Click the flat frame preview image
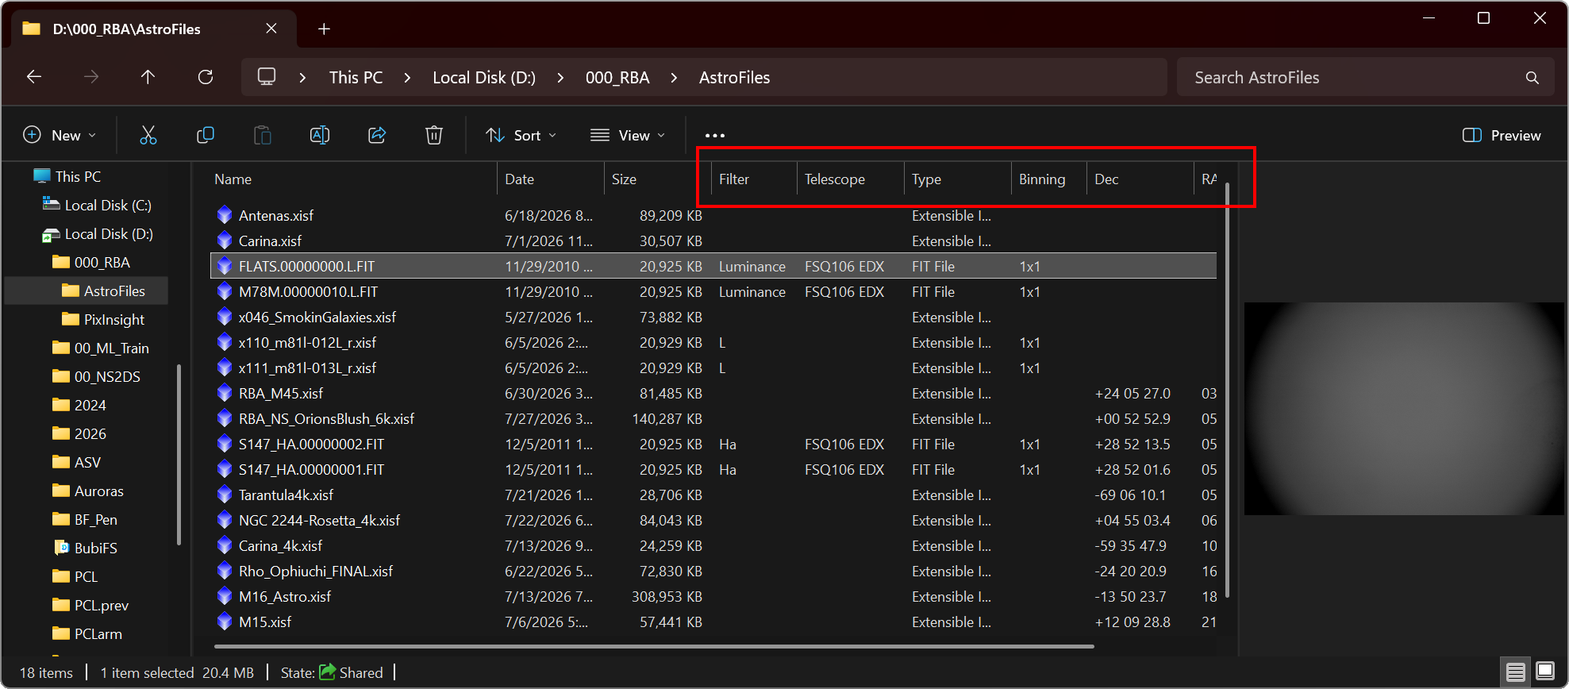 1403,408
